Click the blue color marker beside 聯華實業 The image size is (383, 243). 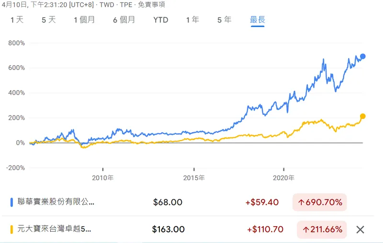11,202
